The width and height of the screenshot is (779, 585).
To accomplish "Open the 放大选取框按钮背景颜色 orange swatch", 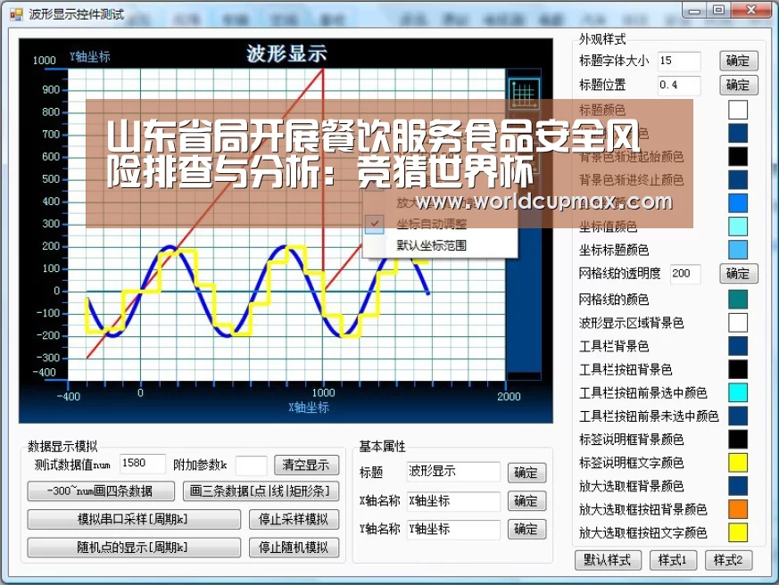I will click(x=738, y=509).
